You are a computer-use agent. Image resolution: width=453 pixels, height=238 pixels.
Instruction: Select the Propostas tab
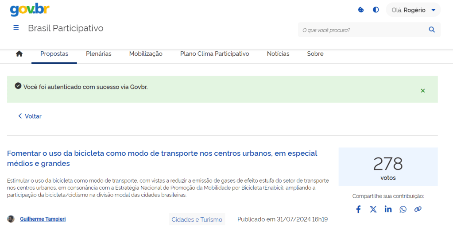click(x=54, y=54)
